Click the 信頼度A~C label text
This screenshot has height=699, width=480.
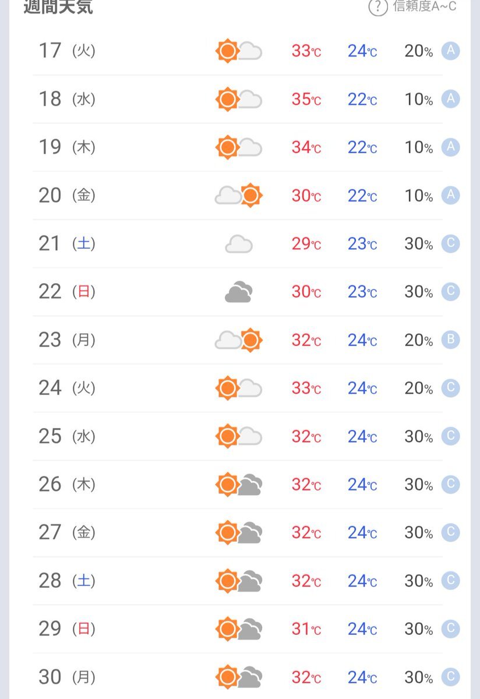click(425, 6)
